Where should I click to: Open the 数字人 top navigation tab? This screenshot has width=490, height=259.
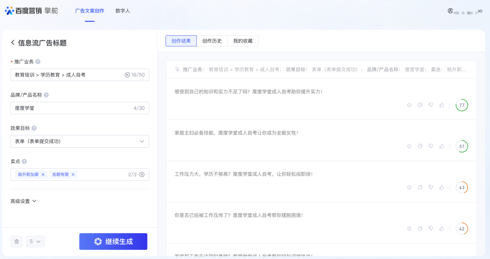click(x=122, y=10)
